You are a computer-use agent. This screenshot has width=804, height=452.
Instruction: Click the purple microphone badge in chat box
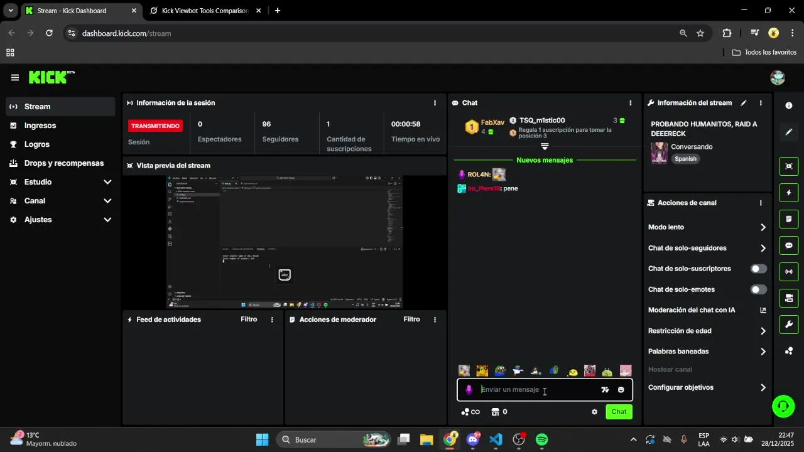(469, 390)
